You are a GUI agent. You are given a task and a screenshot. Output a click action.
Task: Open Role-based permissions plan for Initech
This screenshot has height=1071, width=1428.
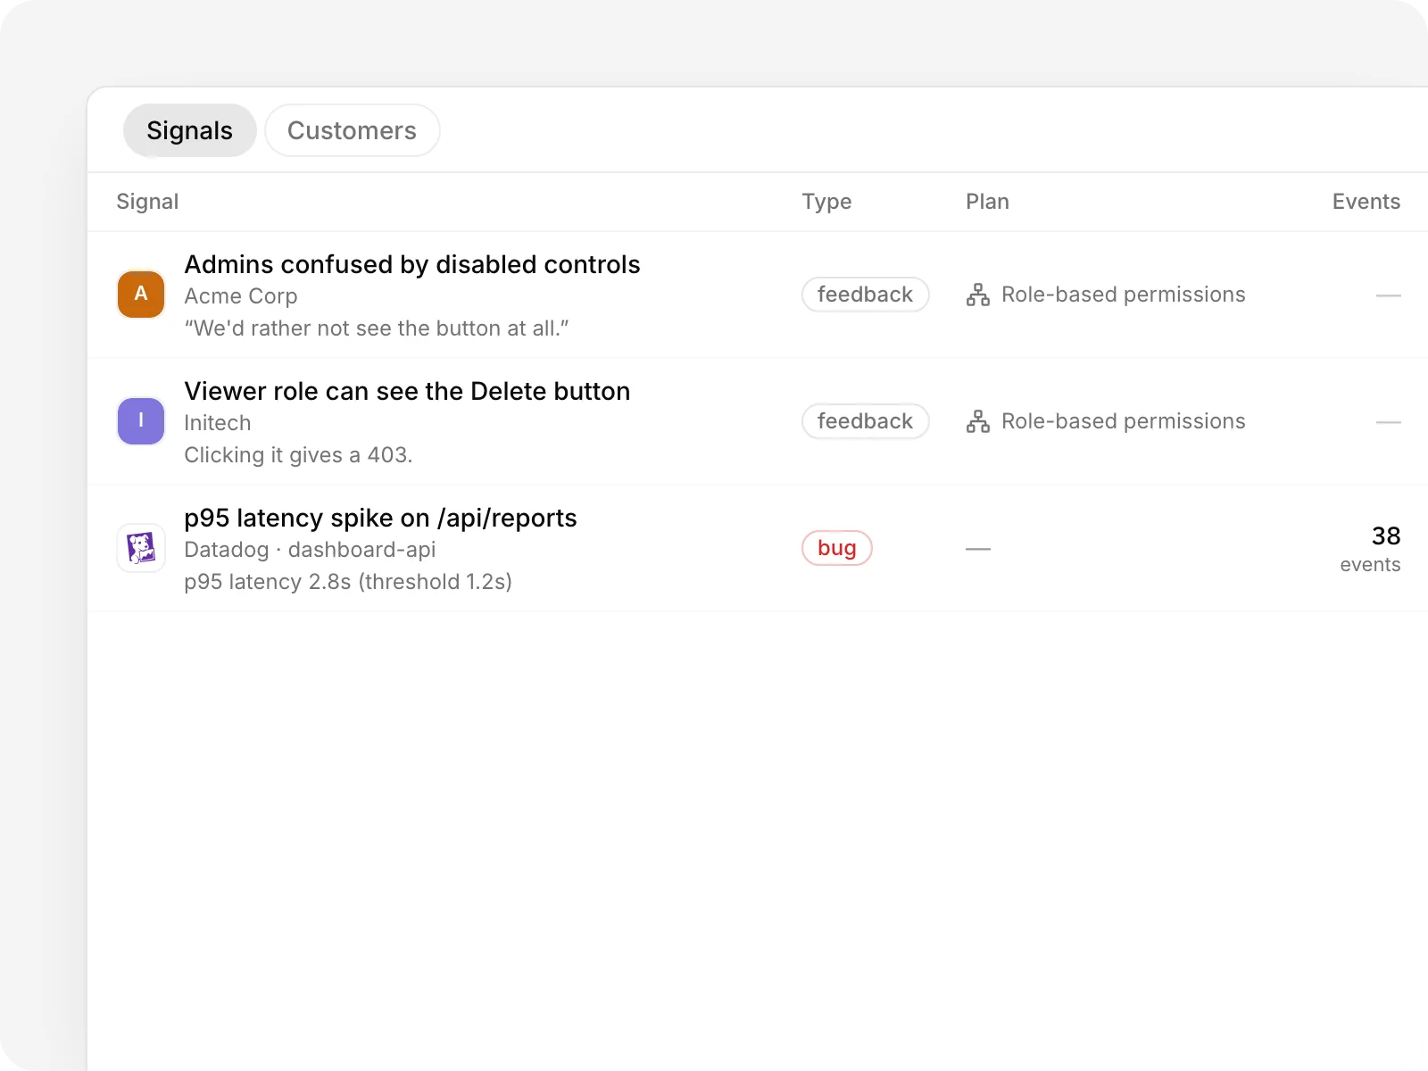(x=1123, y=421)
